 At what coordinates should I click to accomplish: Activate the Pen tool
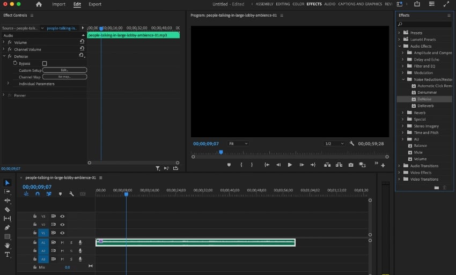(x=8, y=227)
